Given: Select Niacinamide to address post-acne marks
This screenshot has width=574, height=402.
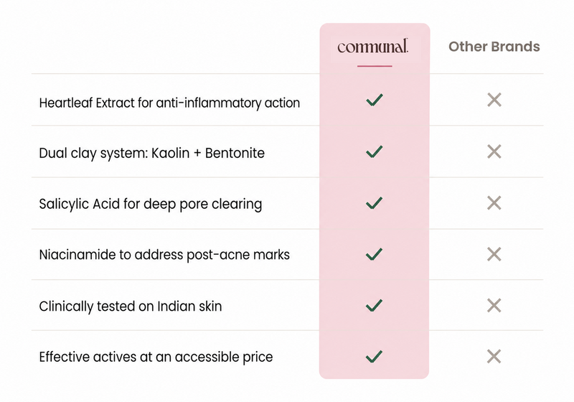Looking at the screenshot, I should click(x=164, y=255).
